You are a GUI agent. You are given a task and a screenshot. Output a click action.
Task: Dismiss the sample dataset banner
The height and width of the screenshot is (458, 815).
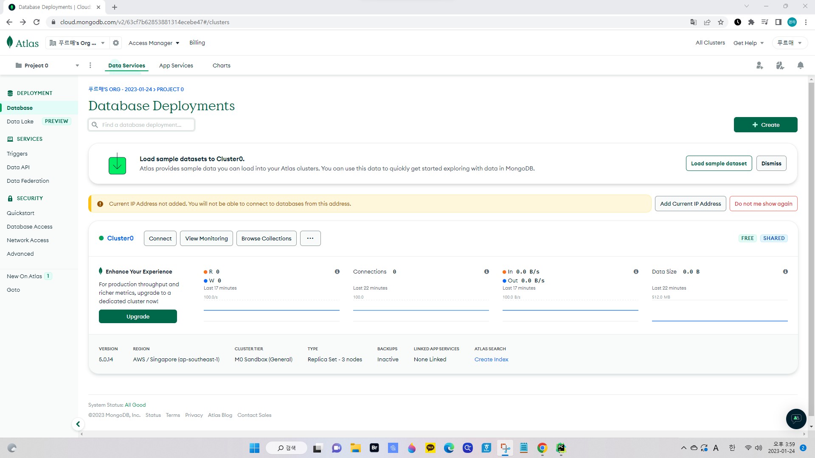tap(771, 163)
